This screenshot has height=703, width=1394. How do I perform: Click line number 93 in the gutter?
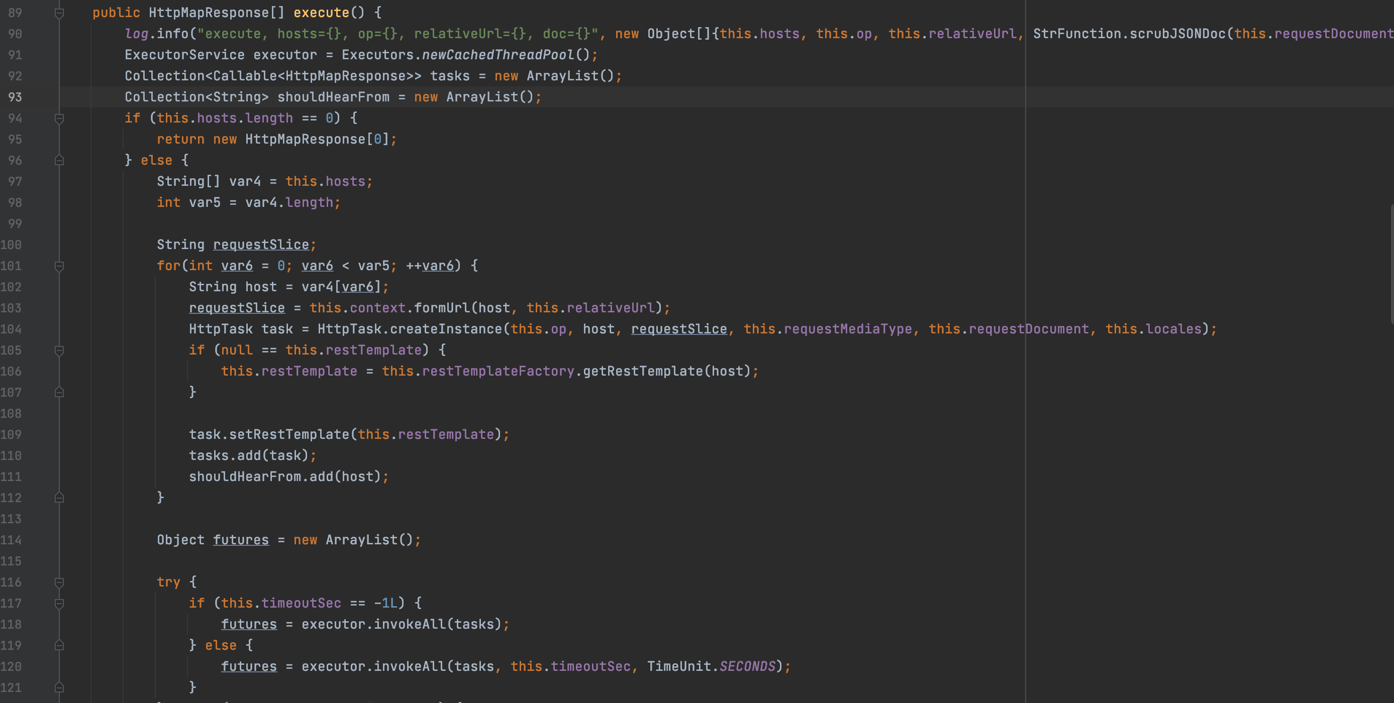pyautogui.click(x=15, y=97)
